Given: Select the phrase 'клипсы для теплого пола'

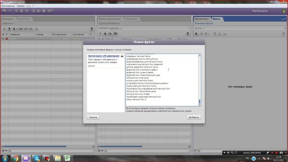Looking at the screenshot, I should [139, 81].
